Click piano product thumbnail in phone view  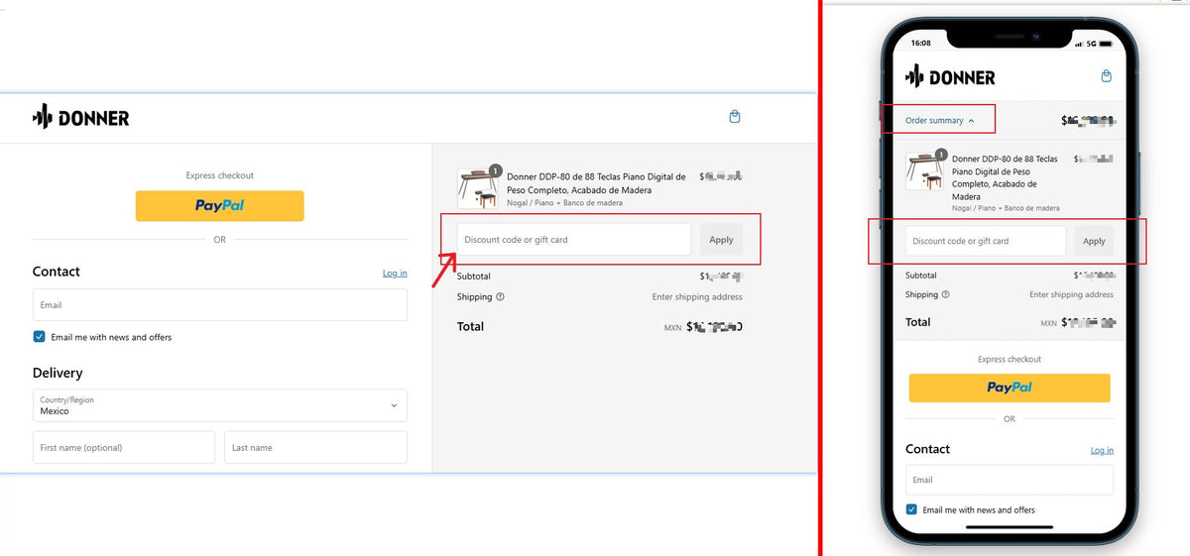coord(925,170)
